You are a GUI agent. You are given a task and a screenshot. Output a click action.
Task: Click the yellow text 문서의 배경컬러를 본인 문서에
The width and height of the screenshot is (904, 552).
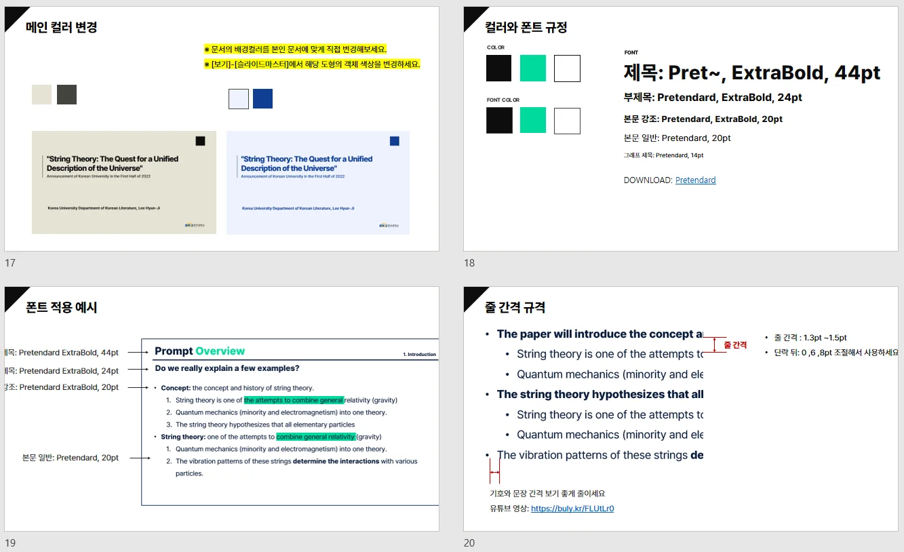pos(296,50)
